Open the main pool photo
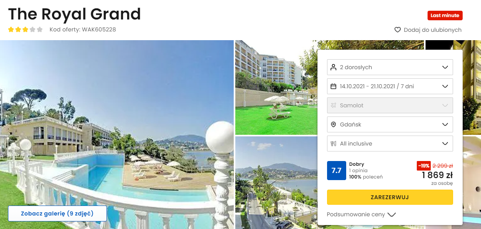481x229 pixels. pos(117,134)
